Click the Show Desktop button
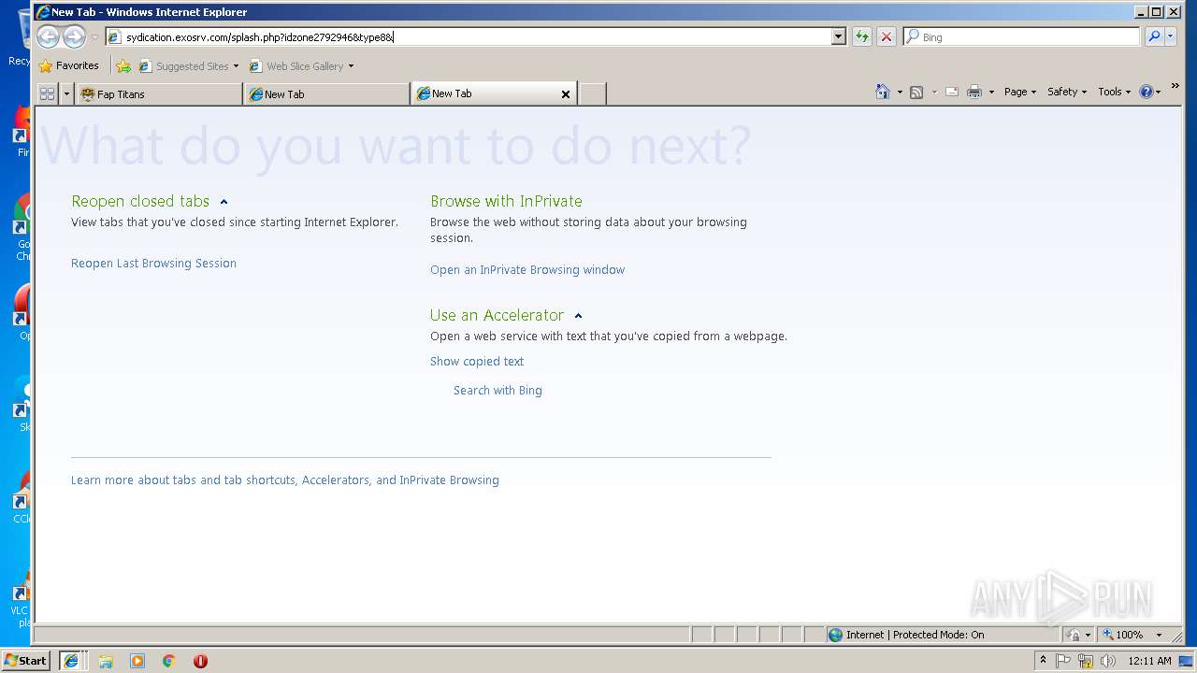Viewport: 1197px width, 673px height. click(x=1187, y=661)
